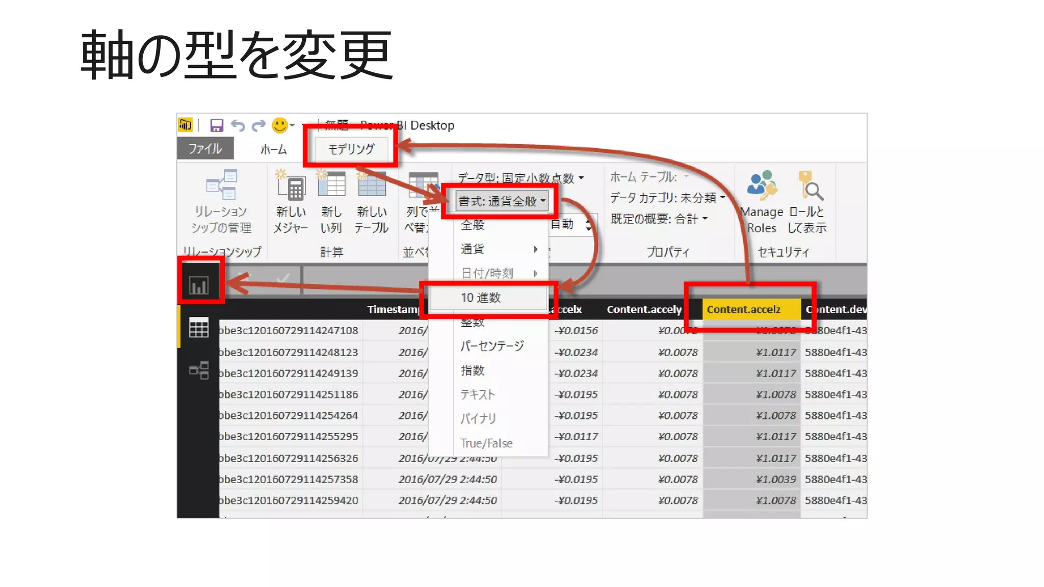
Task: Click the Power BI logo icon
Action: click(186, 124)
